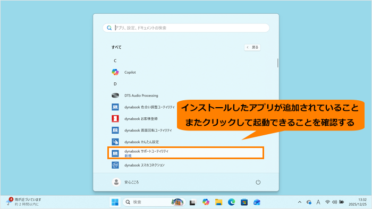Launch Microsoft Edge from the taskbar

point(231,202)
